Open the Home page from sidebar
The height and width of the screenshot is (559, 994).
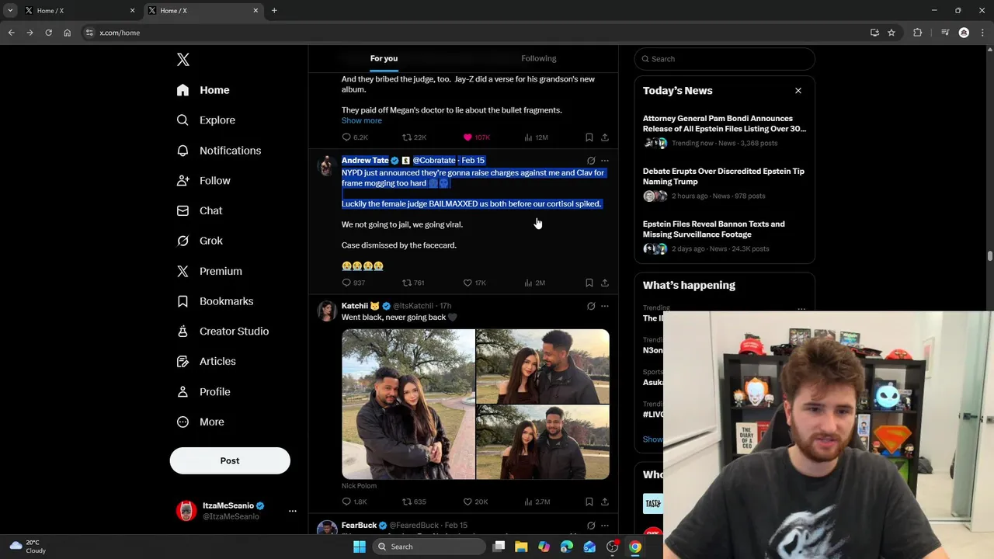[203, 90]
